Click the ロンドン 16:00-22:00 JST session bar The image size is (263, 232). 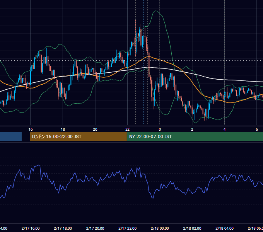[x=78, y=136]
